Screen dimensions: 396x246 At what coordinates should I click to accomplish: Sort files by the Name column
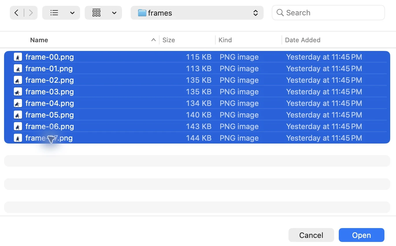click(x=39, y=40)
